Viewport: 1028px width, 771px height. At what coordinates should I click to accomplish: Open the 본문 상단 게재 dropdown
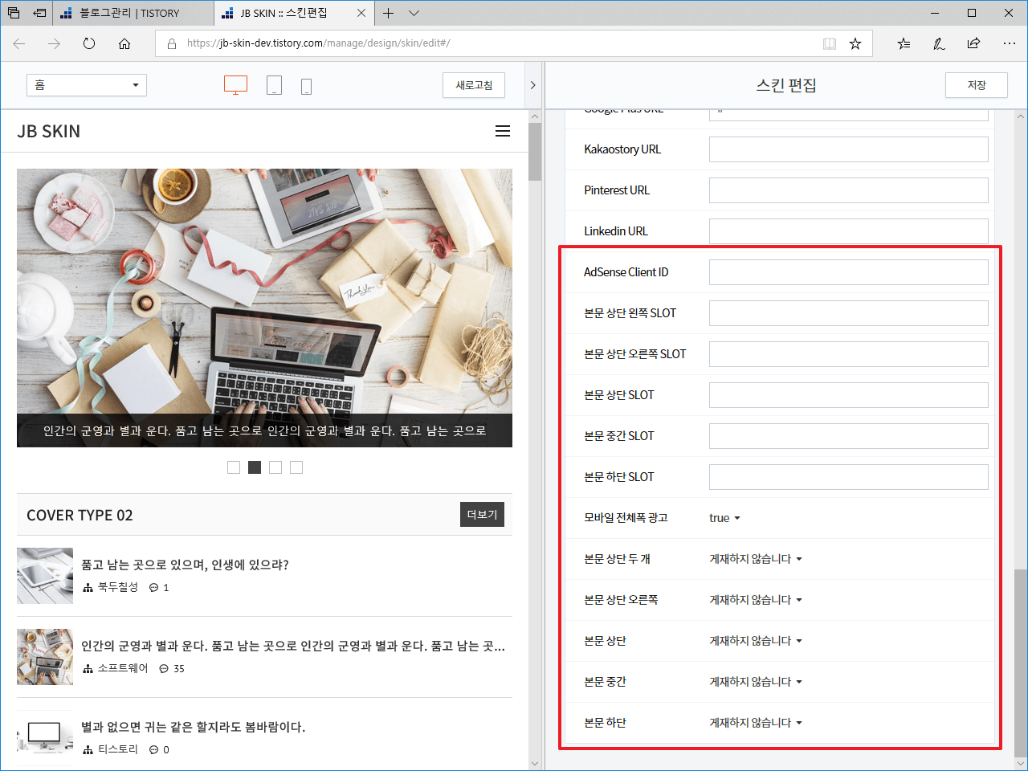[756, 641]
